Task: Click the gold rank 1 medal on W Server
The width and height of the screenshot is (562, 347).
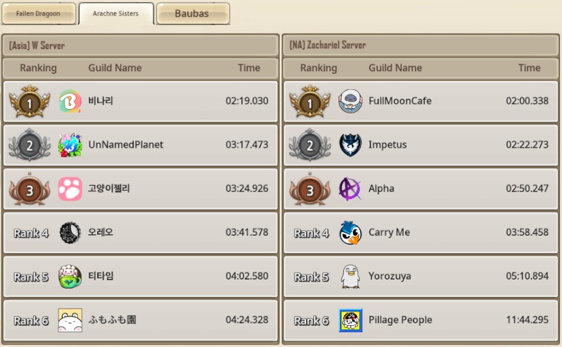Action: (30, 102)
